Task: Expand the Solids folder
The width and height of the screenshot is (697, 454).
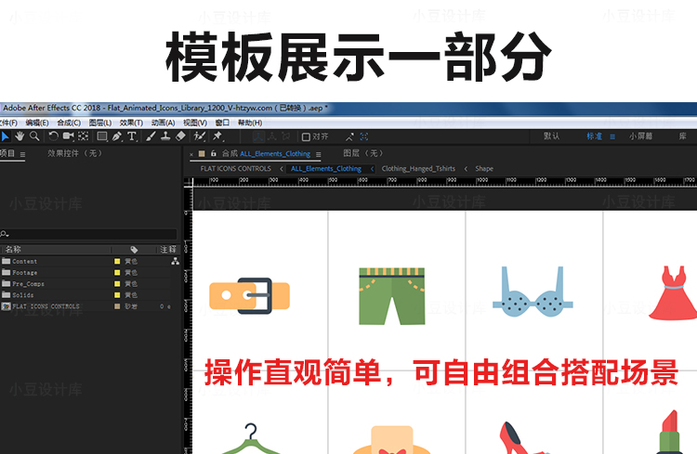Action: click(x=6, y=294)
